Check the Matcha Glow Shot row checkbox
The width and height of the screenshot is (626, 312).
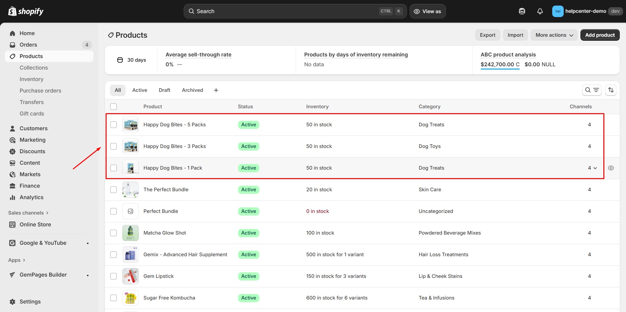(113, 233)
